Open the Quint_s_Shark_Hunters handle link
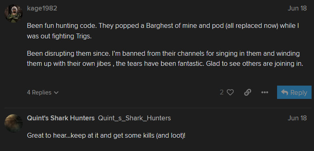The image size is (314, 151). point(134,118)
